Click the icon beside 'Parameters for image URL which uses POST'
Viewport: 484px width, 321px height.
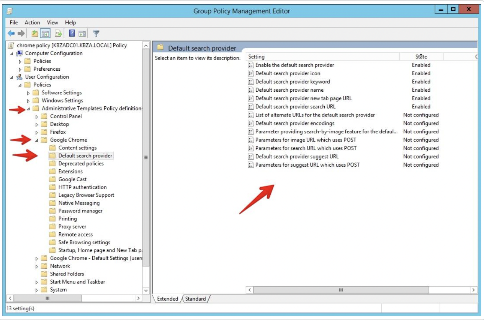click(251, 140)
